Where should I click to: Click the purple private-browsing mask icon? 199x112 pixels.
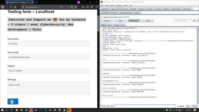coord(79,2)
